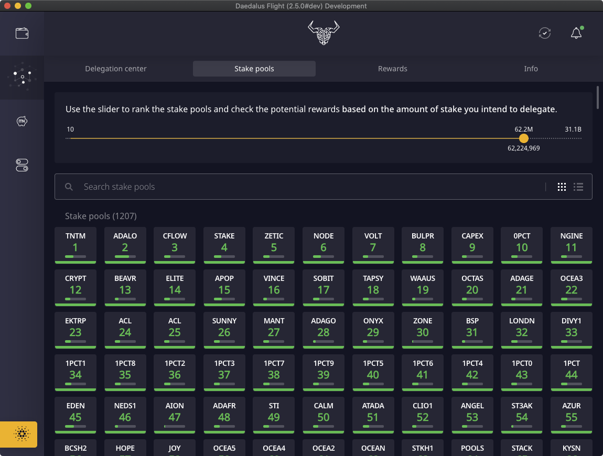
Task: Open the wallets icon in sidebar
Action: click(x=22, y=34)
